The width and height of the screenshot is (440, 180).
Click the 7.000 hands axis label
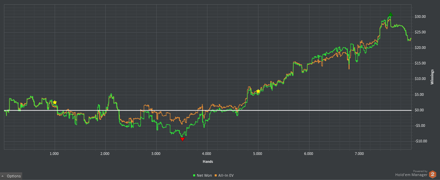pyautogui.click(x=359, y=154)
